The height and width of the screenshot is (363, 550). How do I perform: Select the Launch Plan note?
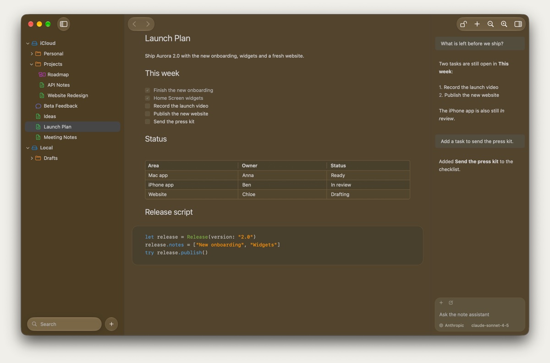click(73, 126)
